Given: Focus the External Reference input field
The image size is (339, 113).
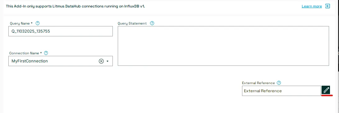Looking at the screenshot, I should click(282, 91).
